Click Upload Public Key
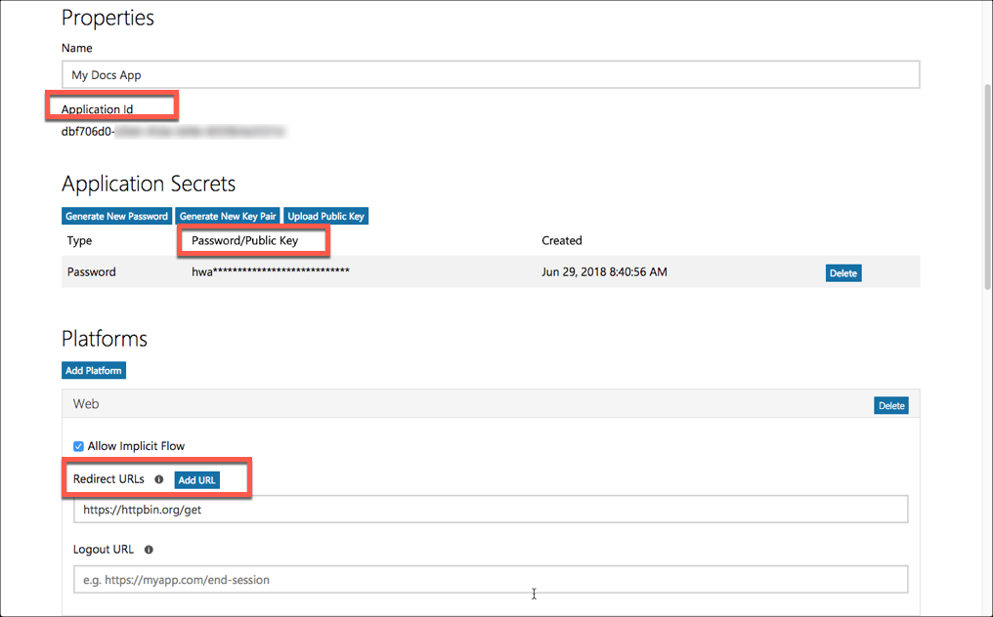Image resolution: width=993 pixels, height=617 pixels. click(x=325, y=216)
